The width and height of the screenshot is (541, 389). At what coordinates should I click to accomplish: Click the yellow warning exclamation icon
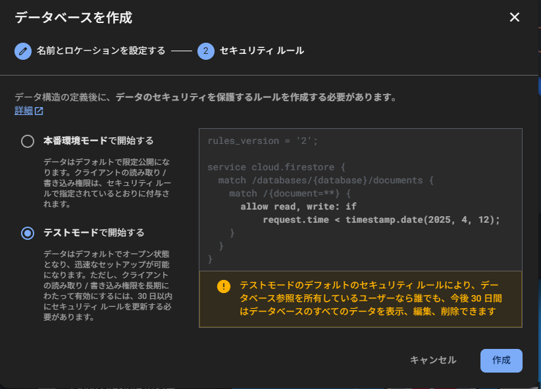[224, 286]
